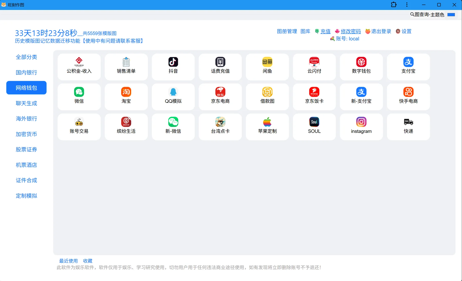Show 最近使用 recent items

(x=69, y=261)
